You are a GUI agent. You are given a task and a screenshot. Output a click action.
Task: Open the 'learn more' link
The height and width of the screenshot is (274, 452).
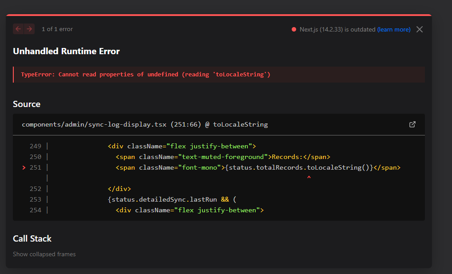[394, 29]
